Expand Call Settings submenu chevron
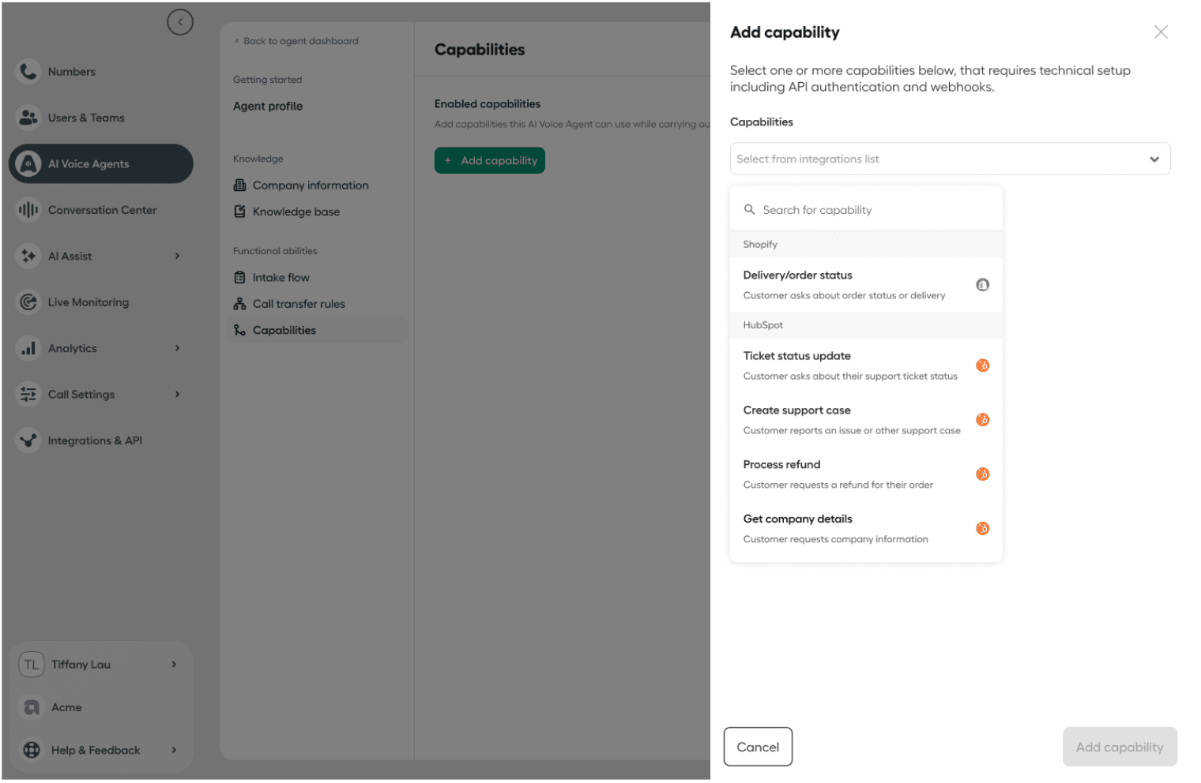Image resolution: width=1201 pixels, height=783 pixels. [177, 395]
